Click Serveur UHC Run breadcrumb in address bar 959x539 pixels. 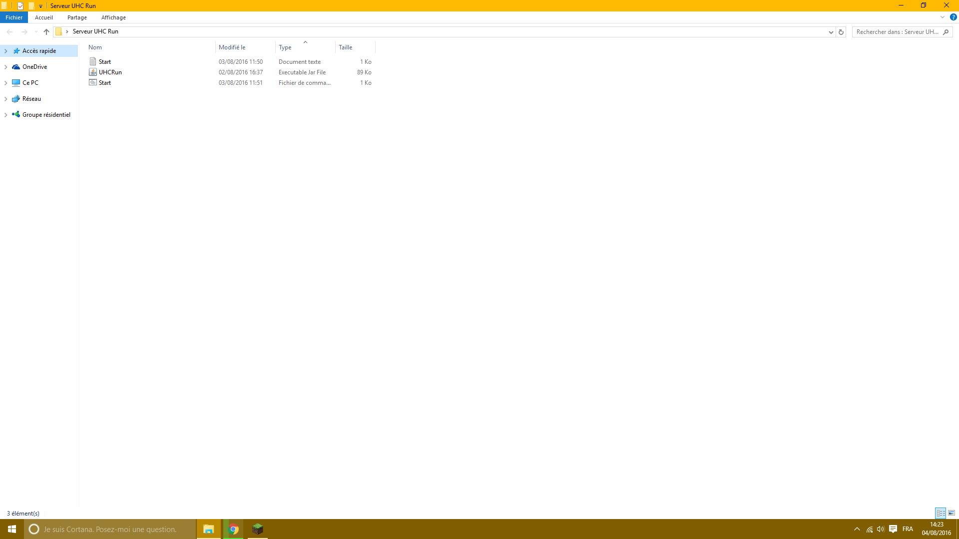pos(95,31)
